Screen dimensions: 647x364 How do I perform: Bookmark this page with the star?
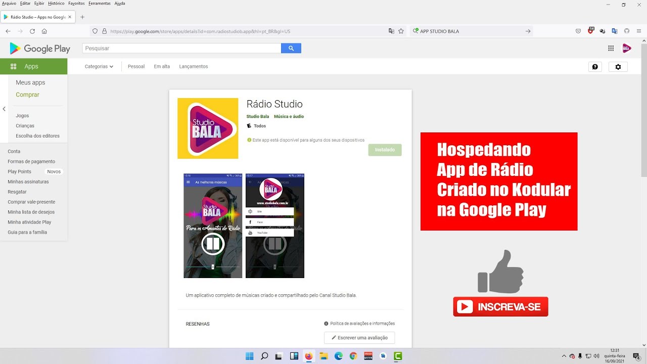[x=401, y=31]
